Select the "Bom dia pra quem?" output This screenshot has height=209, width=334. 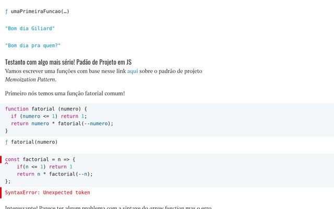tap(33, 45)
